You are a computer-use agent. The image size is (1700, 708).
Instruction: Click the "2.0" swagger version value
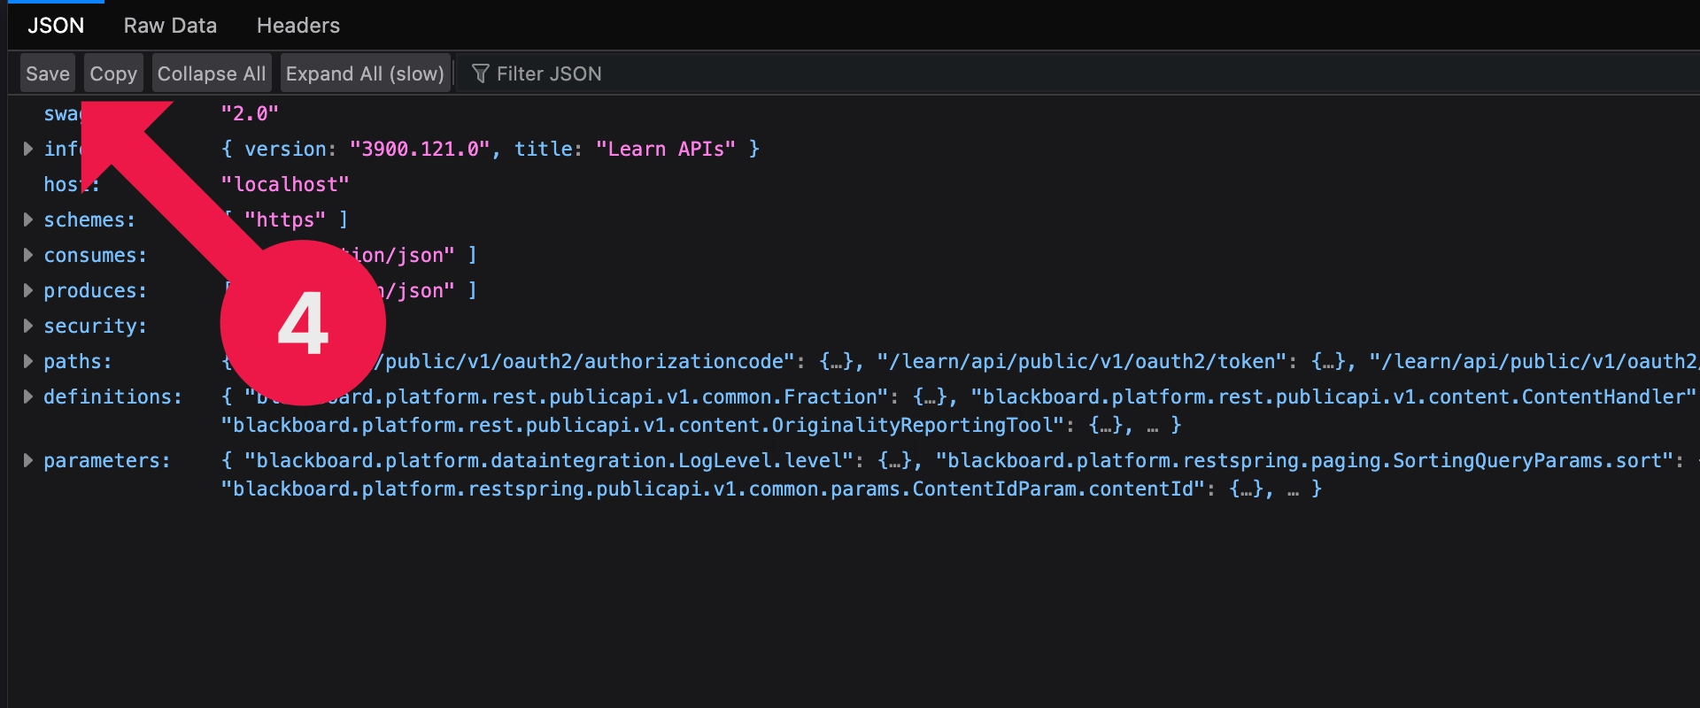point(250,113)
